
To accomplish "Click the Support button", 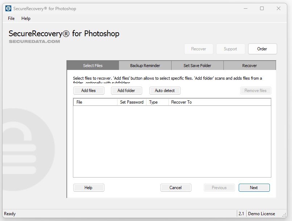I will point(230,49).
